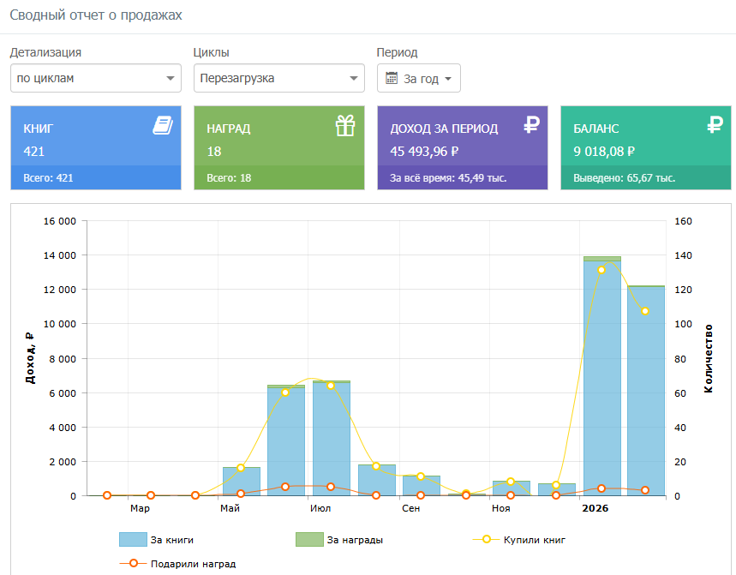This screenshot has height=575, width=736.
Task: Open the Детализация dropdown set to по циклам
Action: [x=96, y=78]
